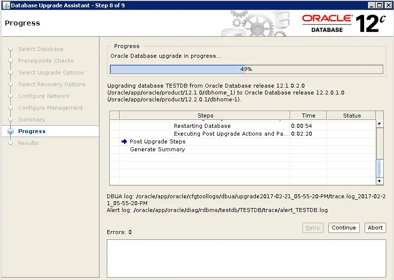The image size is (394, 280).
Task: Select the Post Upgrade Steps row
Action: click(x=243, y=141)
